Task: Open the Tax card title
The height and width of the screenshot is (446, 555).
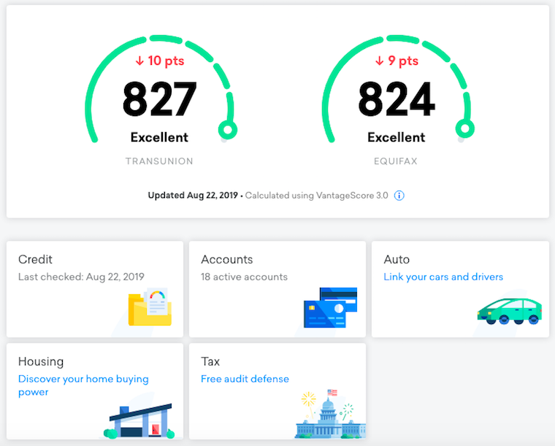Action: pos(210,361)
